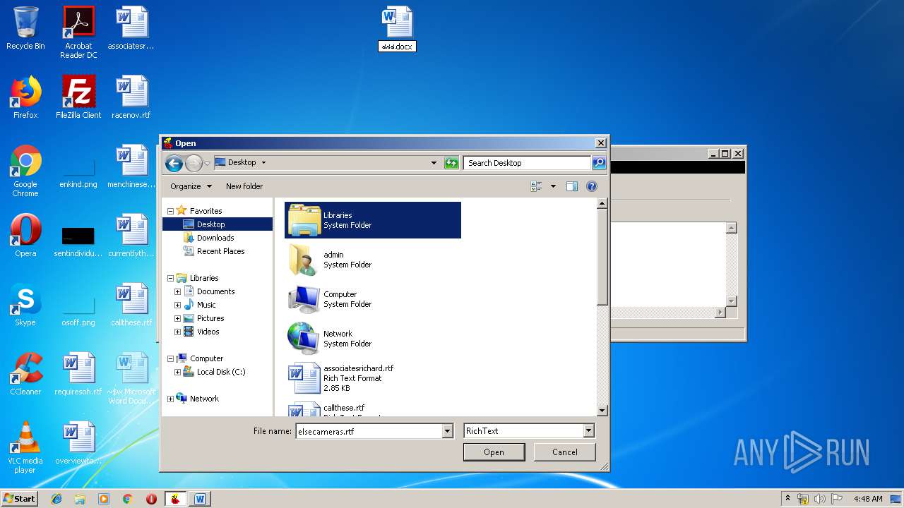This screenshot has width=904, height=508.
Task: Open Recycle Bin desktop icon
Action: pyautogui.click(x=25, y=28)
